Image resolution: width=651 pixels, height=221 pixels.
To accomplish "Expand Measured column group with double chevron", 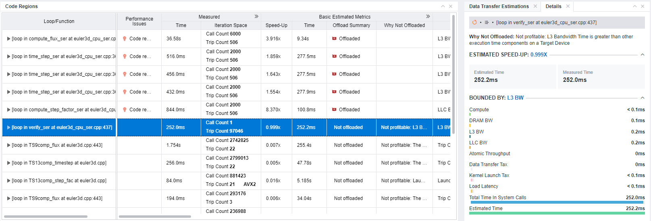I will point(256,17).
